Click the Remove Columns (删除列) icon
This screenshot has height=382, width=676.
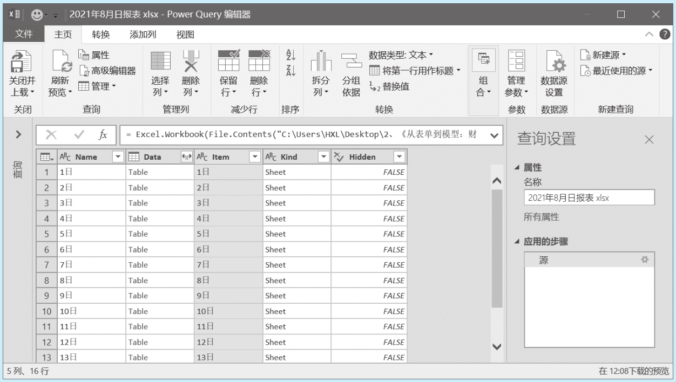coord(191,61)
